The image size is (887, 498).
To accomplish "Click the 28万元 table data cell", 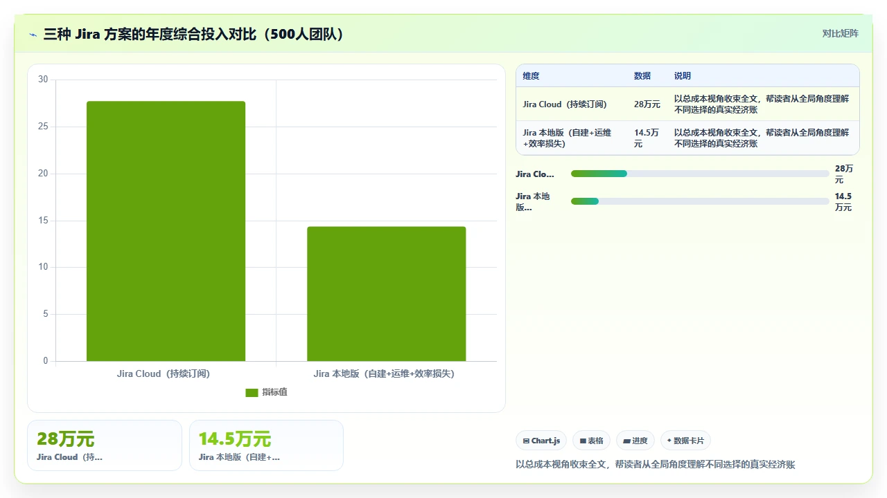I will (x=647, y=104).
